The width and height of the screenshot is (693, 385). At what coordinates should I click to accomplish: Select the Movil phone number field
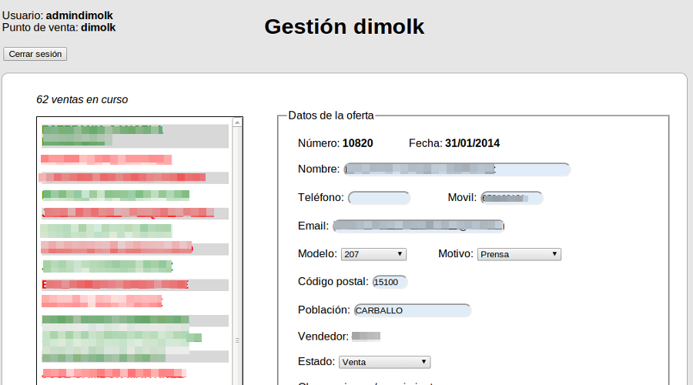pos(511,198)
